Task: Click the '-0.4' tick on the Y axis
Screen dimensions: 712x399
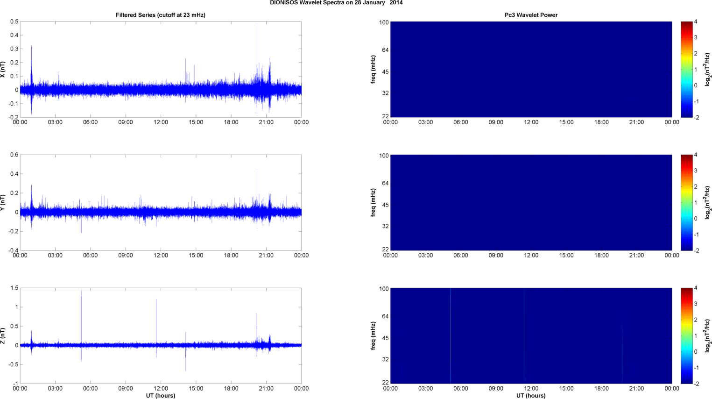Action: click(13, 250)
